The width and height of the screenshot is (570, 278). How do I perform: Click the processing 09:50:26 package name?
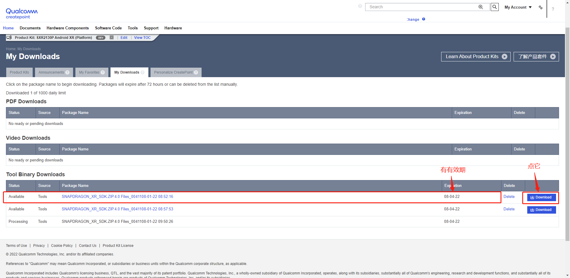point(117,221)
